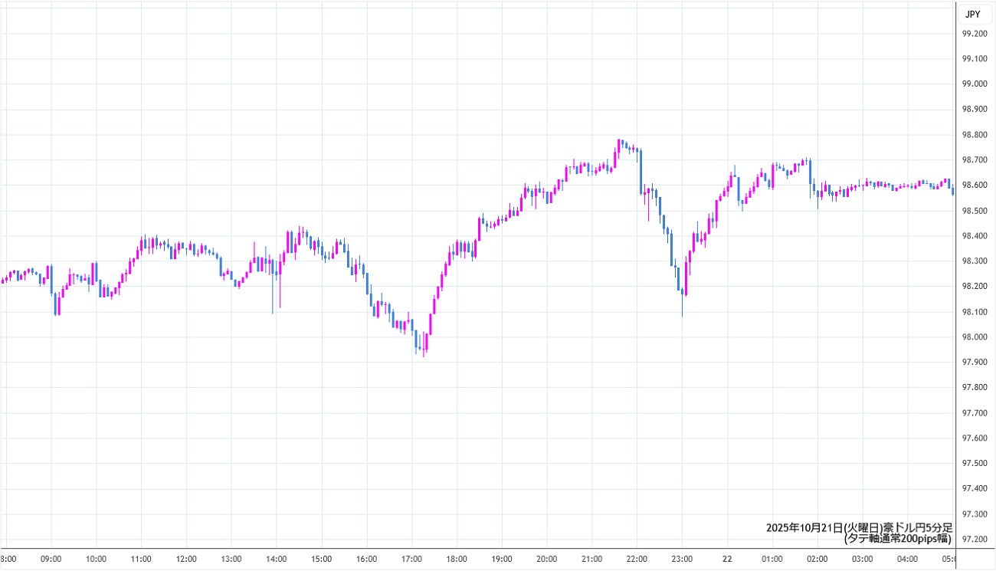Click the JPY currency label button
996x571 pixels.
coord(972,14)
